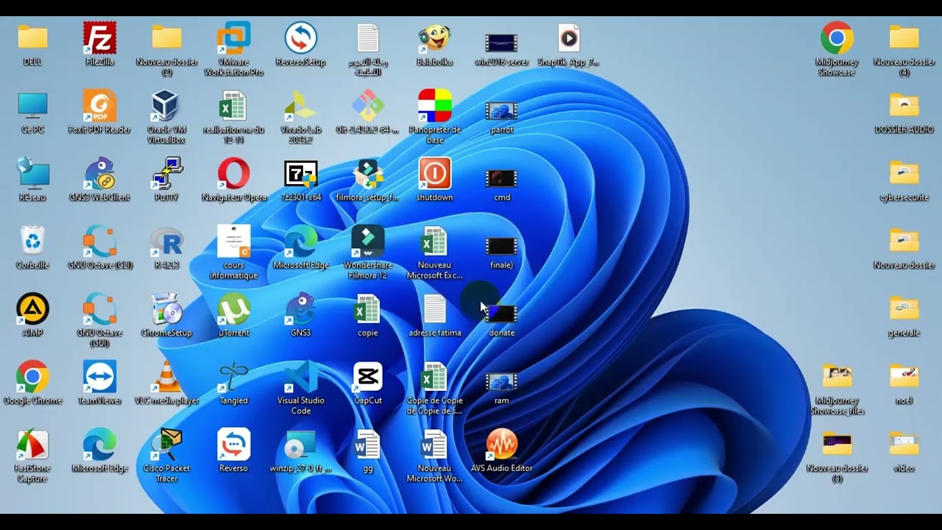Select the CapCut icon

367,377
